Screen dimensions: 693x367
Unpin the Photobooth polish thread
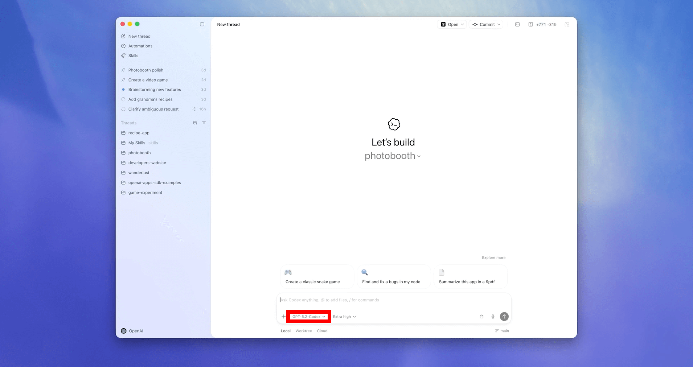tap(123, 70)
